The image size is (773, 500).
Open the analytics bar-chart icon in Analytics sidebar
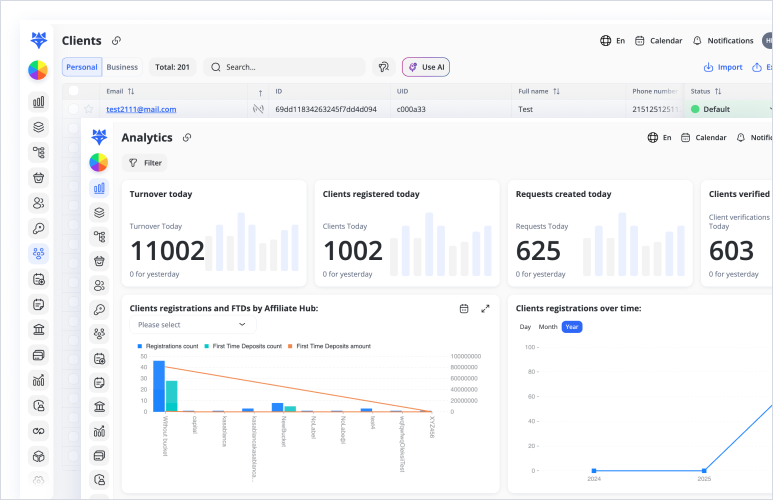(x=99, y=188)
